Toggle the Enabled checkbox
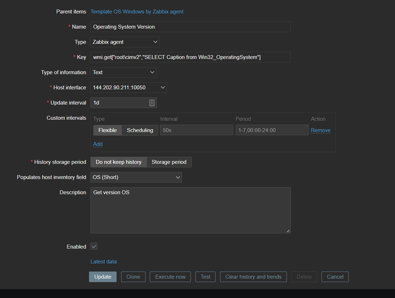The width and height of the screenshot is (395, 298). click(94, 246)
